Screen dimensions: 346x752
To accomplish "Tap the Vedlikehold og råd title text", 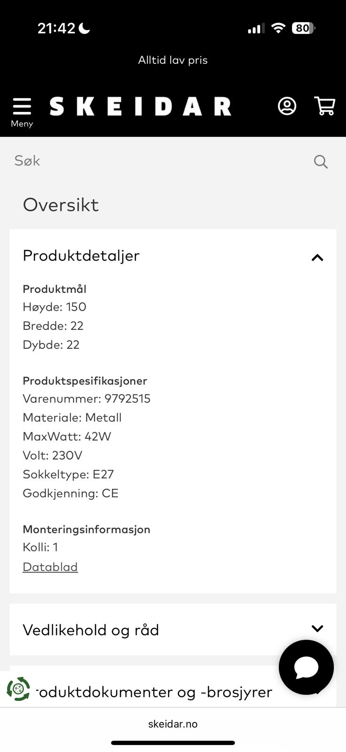I will tap(91, 630).
